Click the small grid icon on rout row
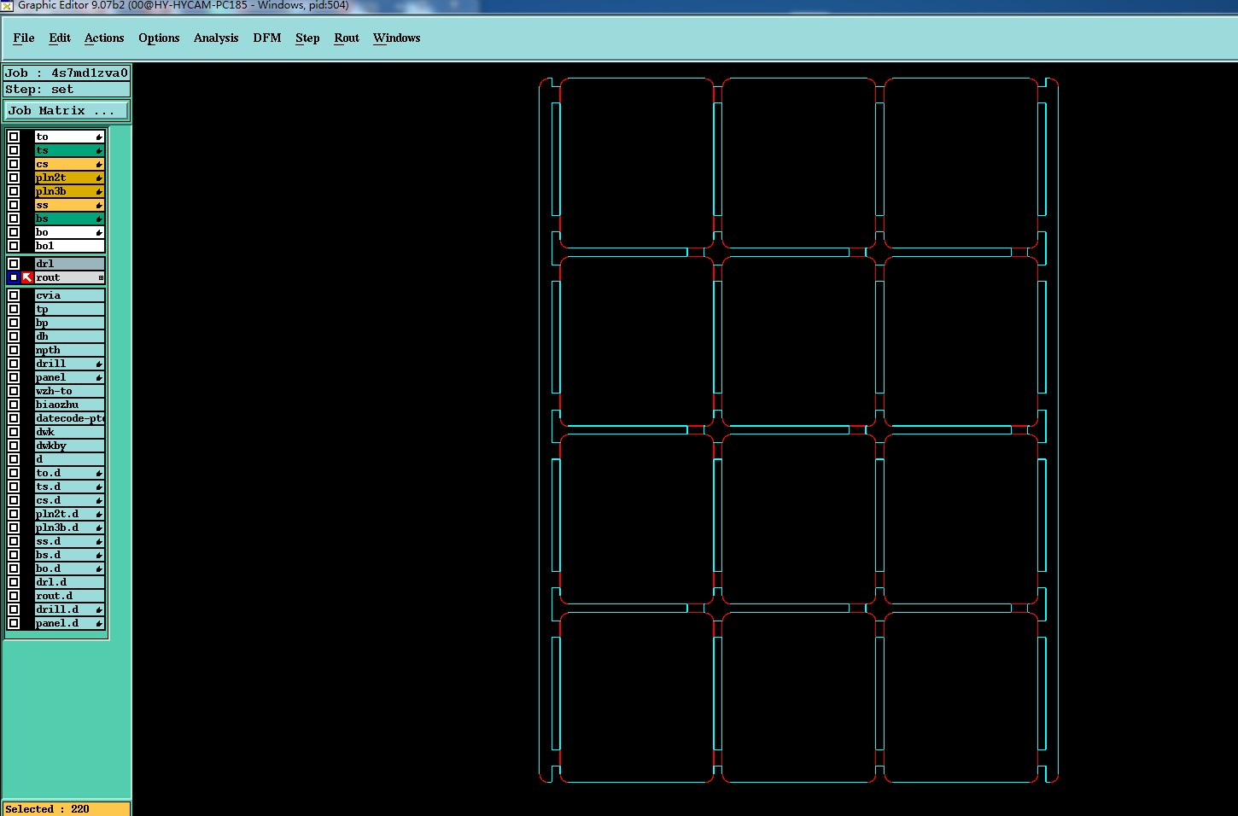1238x816 pixels. (101, 278)
